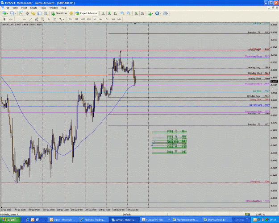Select the equidistant channel tool

click(x=37, y=19)
